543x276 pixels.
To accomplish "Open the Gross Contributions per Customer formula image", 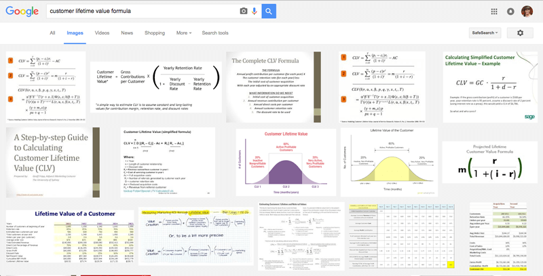I will pos(156,87).
